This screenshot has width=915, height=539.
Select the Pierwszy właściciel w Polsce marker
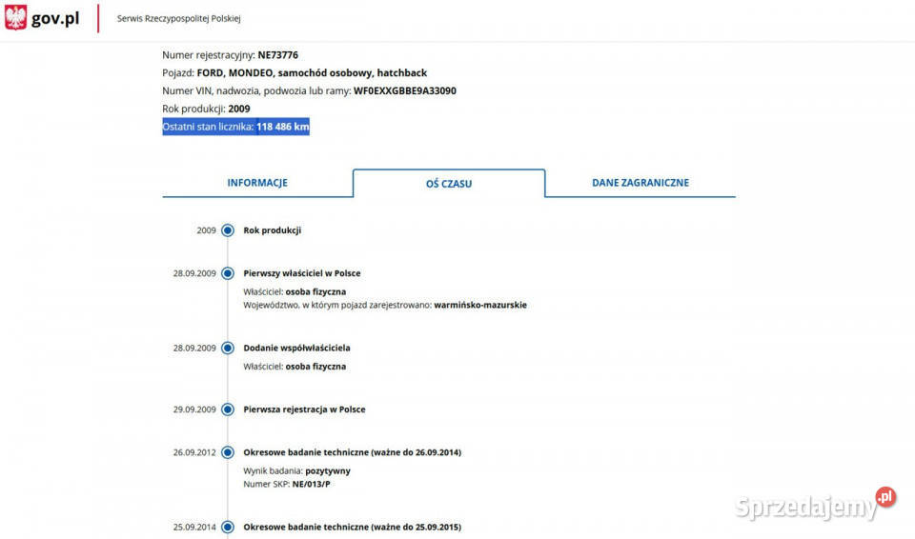pos(228,273)
